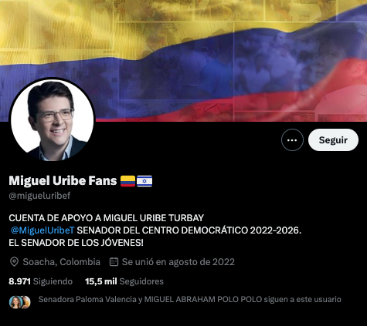Image resolution: width=367 pixels, height=326 pixels.
Task: Click Se unió en agosto de 2022
Action: tap(178, 262)
